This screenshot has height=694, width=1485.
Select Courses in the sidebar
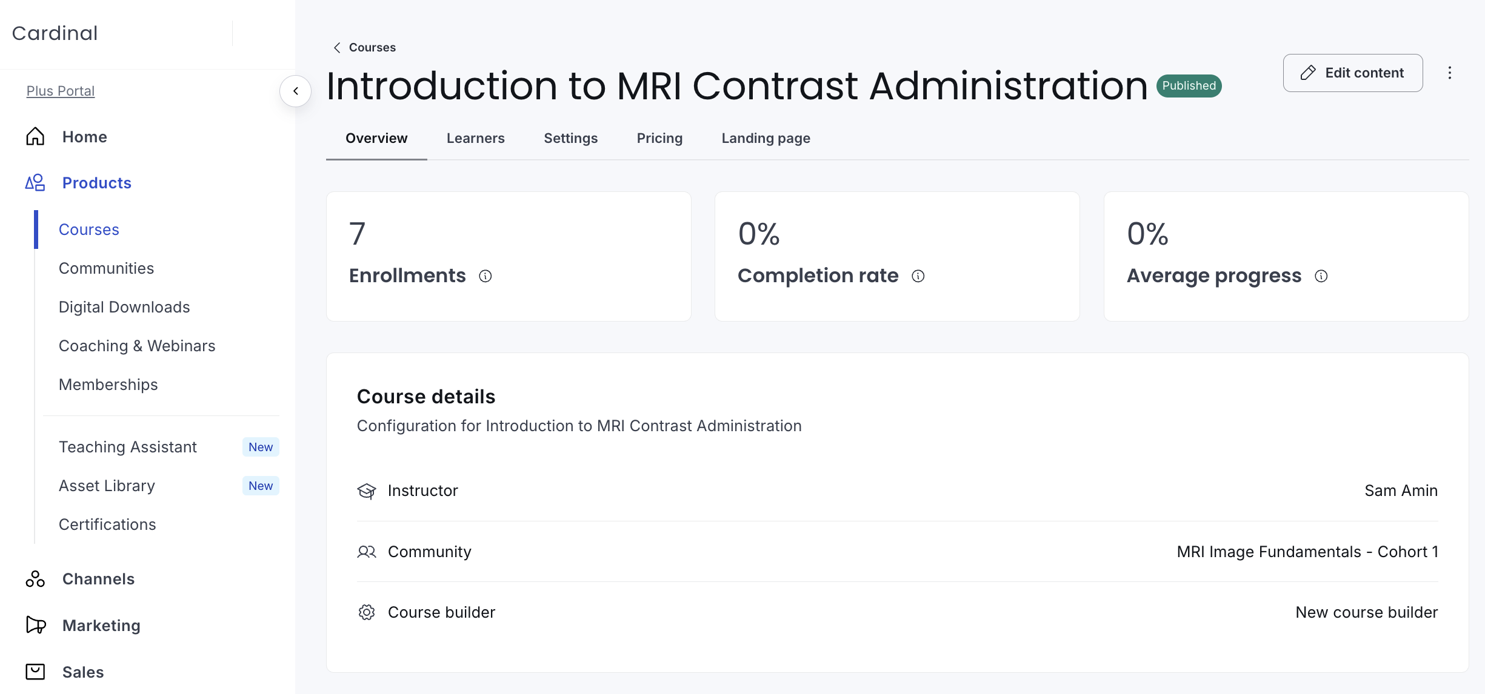click(x=89, y=230)
